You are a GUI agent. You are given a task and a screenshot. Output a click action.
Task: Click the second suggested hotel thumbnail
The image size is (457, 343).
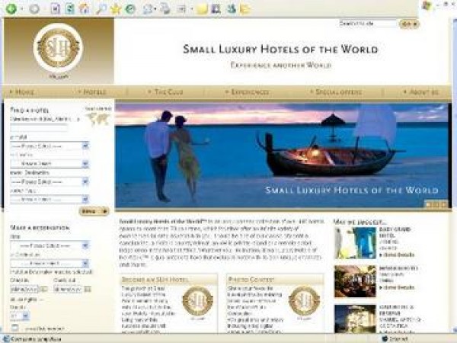[x=354, y=280]
